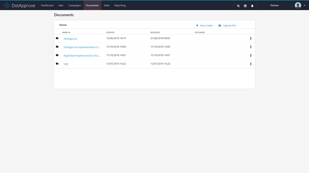Open the Tasks menu
Screen dimensions: 309x173
point(107,5)
